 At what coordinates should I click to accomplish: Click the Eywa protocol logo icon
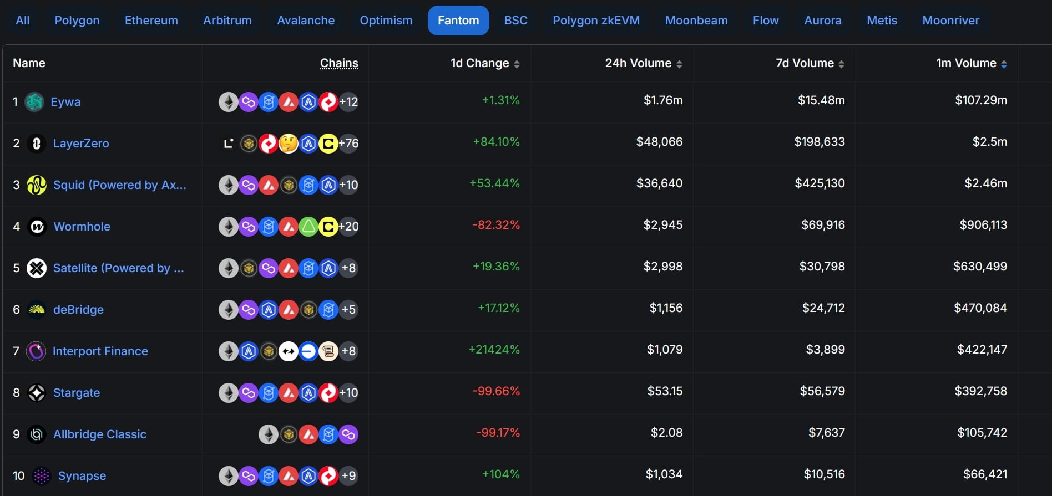click(34, 102)
